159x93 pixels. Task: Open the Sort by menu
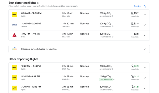coord(137,6)
